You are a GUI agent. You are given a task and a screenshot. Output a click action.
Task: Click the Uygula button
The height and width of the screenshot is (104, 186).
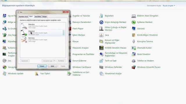63,66
